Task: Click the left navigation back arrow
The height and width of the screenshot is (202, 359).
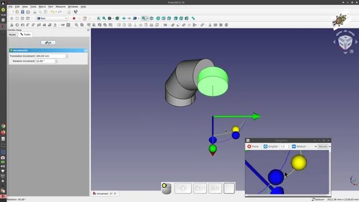Action: coord(124,19)
